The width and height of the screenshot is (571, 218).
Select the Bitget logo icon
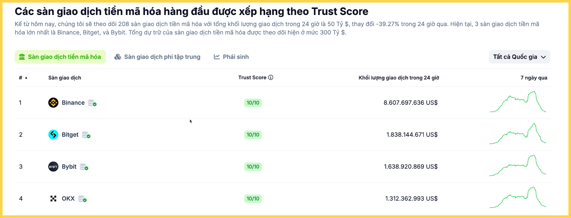pos(53,135)
